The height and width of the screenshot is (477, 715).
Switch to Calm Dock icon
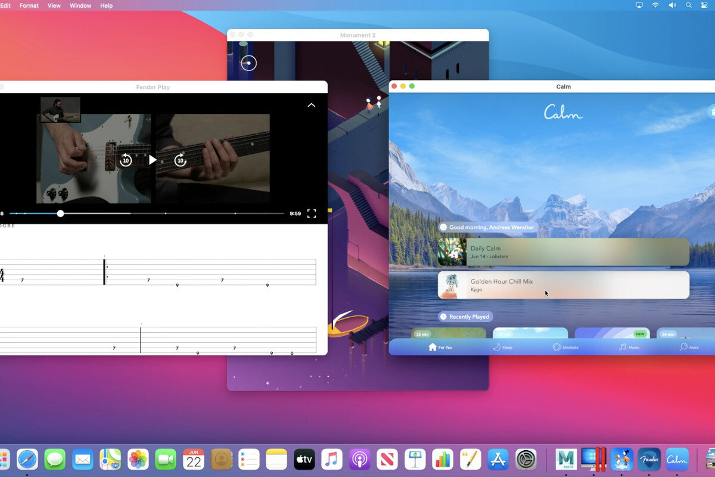click(x=677, y=459)
